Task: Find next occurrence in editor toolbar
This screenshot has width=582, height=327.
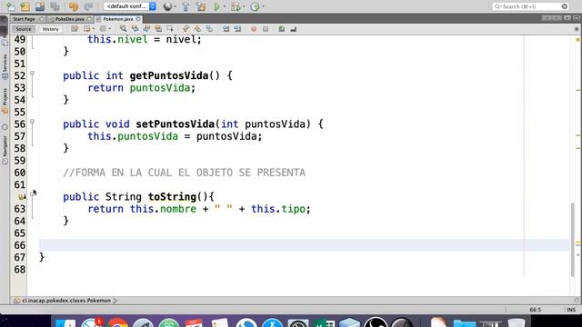Action: (x=146, y=29)
